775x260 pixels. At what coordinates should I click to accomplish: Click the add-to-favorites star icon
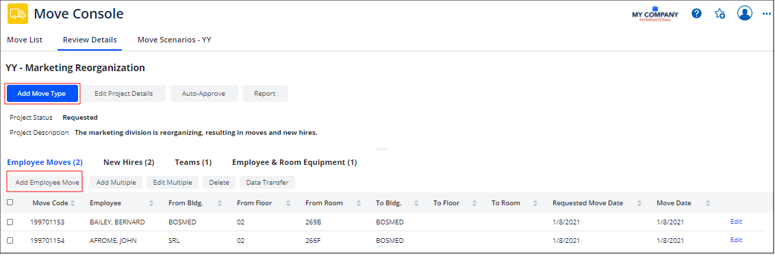720,14
